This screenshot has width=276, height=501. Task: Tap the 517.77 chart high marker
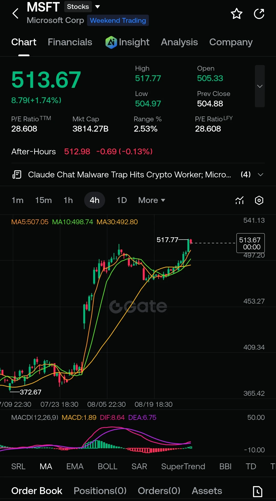(167, 240)
